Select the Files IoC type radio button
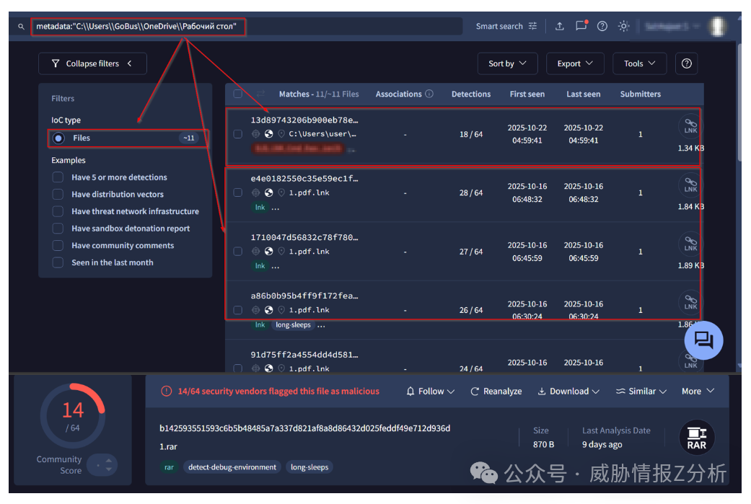Screen dimensions: 751x504 pyautogui.click(x=58, y=138)
